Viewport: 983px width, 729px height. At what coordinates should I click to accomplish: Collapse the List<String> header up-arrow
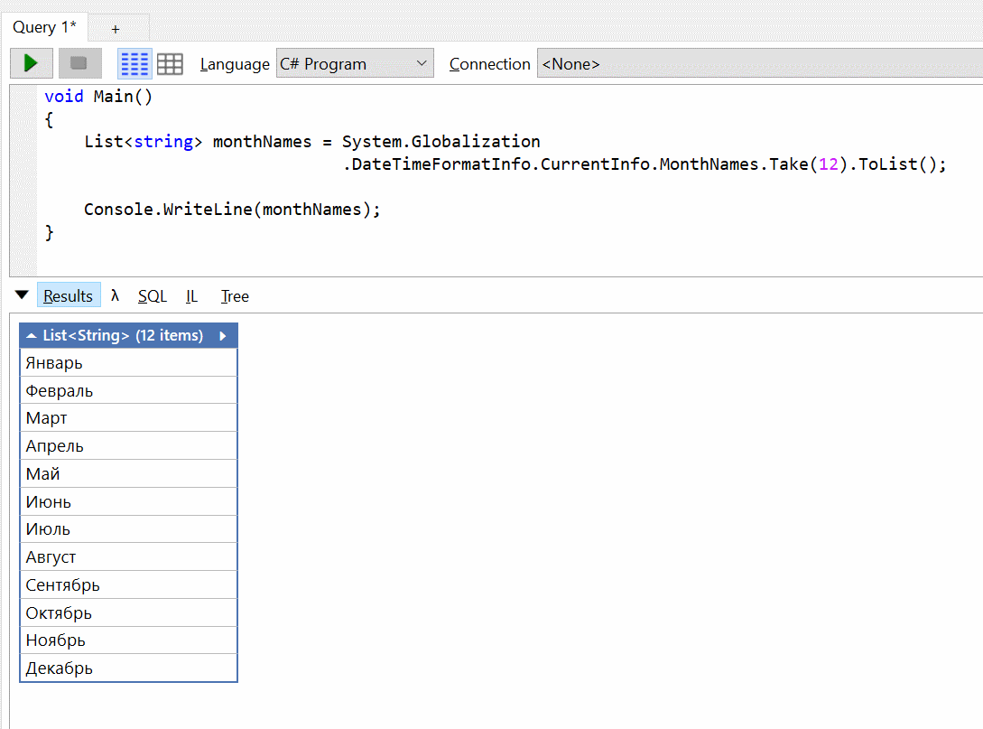tap(32, 336)
